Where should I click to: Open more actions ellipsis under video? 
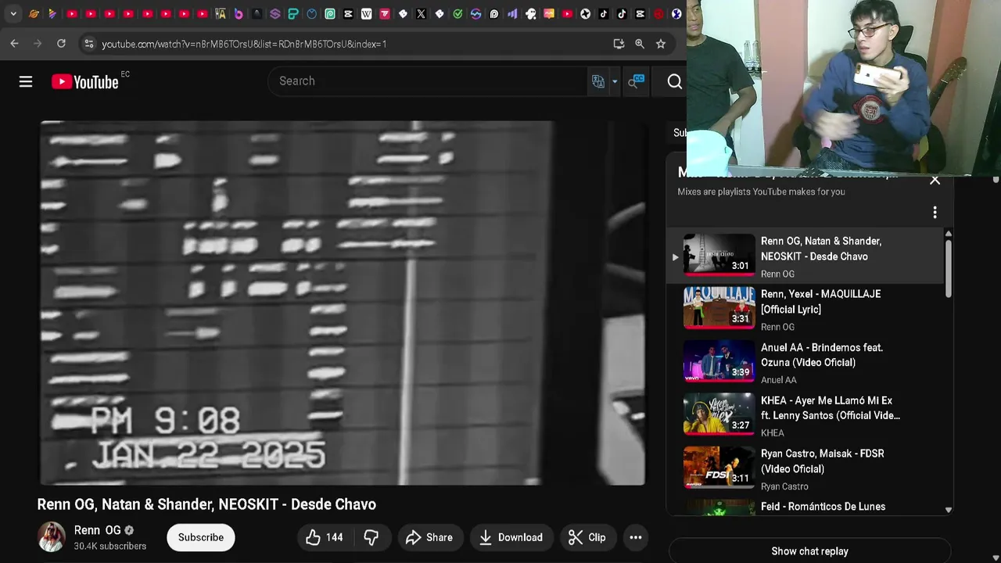tap(636, 537)
